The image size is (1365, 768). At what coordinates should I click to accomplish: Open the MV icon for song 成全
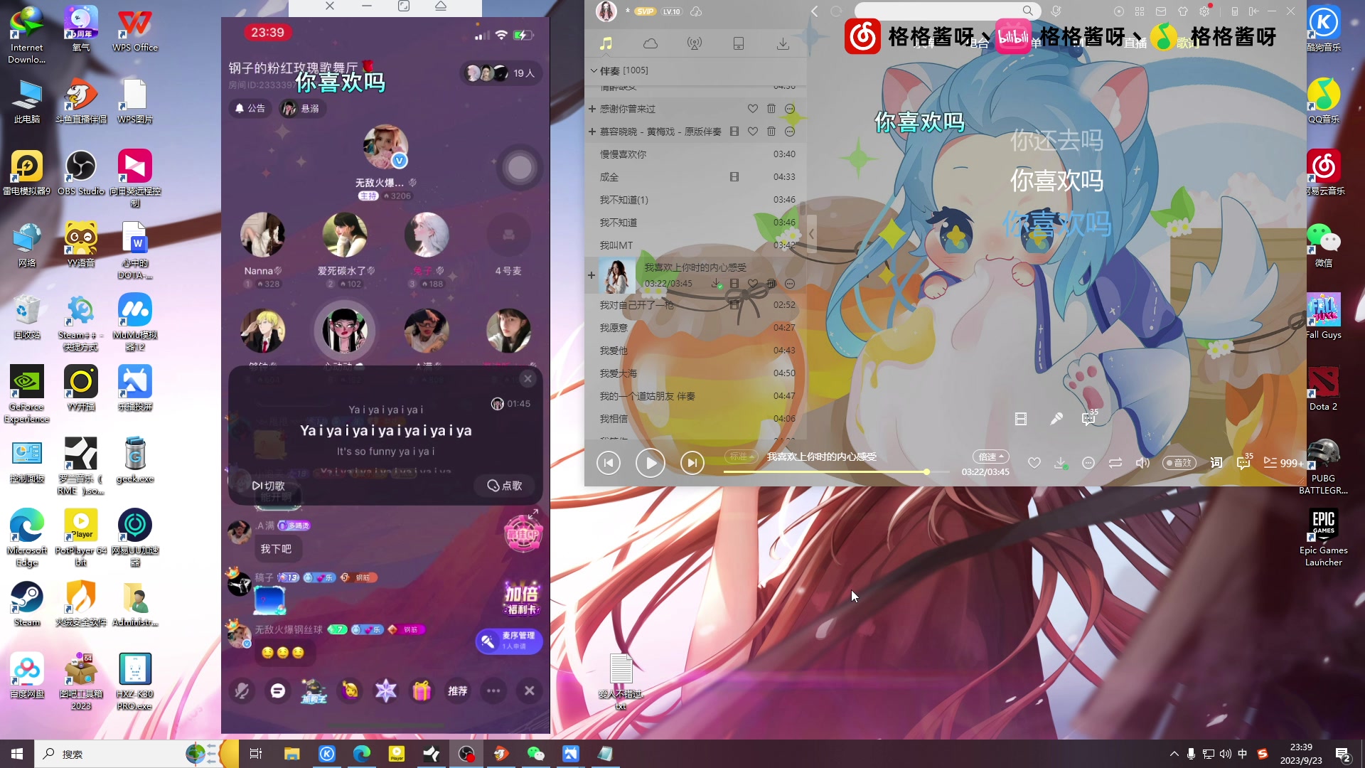[734, 177]
